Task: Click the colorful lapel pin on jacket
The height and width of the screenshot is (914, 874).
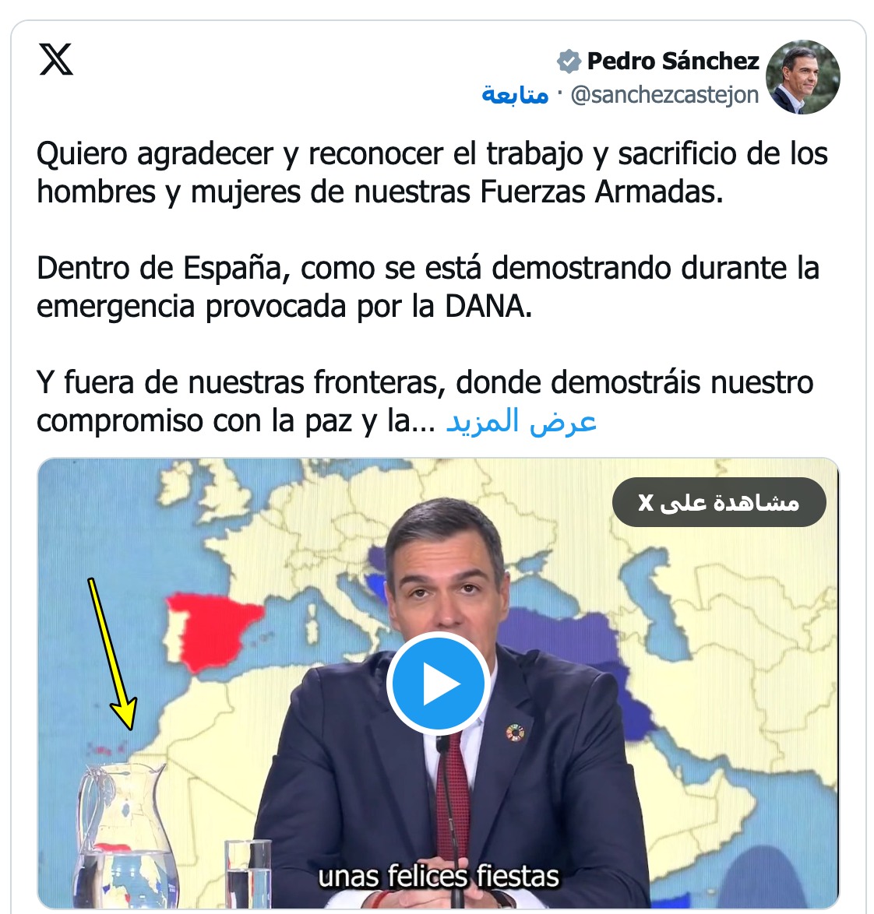Action: coord(515,733)
